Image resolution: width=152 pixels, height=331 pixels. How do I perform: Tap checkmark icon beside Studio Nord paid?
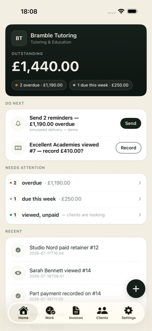click(x=18, y=250)
